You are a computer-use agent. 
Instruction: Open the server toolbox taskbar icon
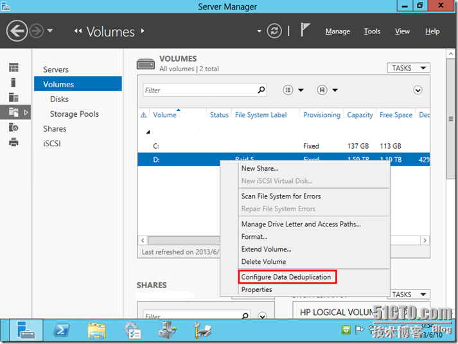point(168,330)
